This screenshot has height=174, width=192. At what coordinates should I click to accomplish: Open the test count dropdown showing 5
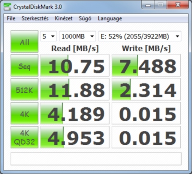(x=48, y=36)
